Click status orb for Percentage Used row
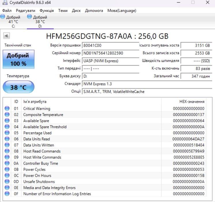 (7, 133)
